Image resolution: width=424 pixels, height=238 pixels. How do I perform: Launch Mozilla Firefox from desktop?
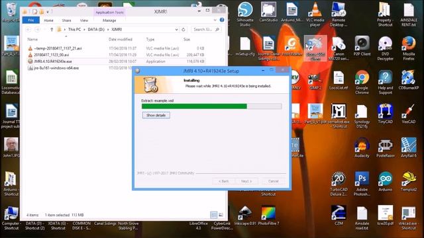coord(409,48)
